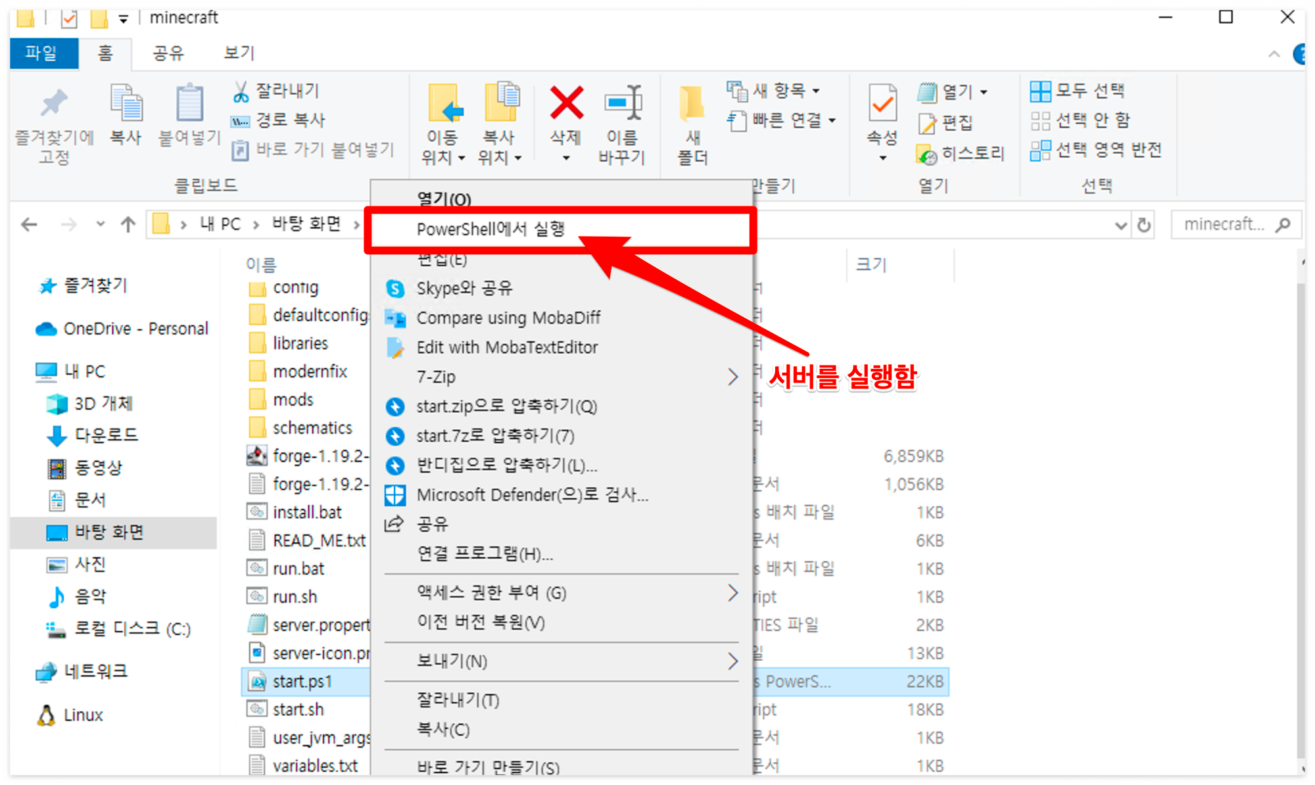Click the Copy (복사) ribbon icon
1315x785 pixels.
[126, 103]
